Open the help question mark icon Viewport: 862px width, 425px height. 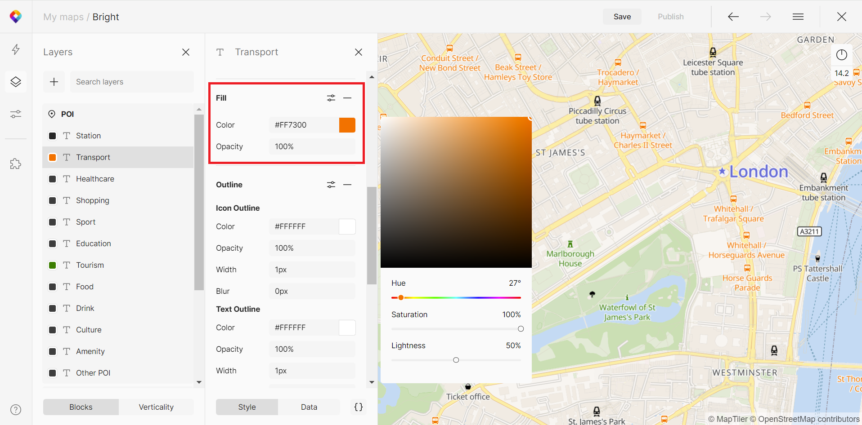coord(16,410)
